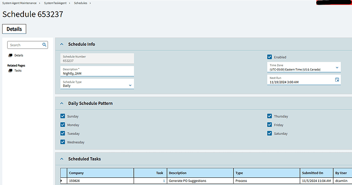Uncheck the Enabled checkbox
The image size is (352, 185).
270,57
